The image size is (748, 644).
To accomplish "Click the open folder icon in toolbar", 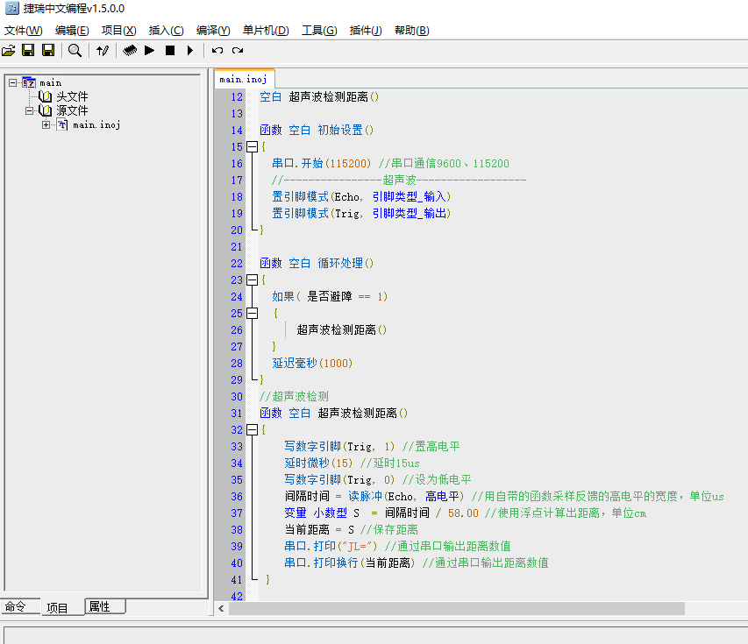I will pos(9,51).
